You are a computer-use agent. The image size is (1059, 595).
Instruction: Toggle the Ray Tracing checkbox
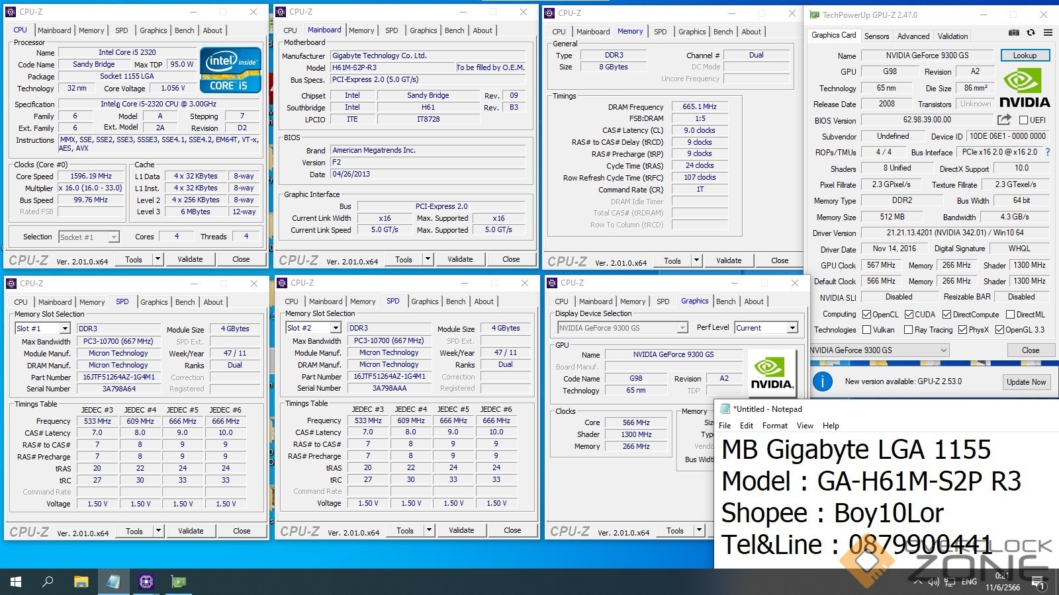tap(909, 330)
